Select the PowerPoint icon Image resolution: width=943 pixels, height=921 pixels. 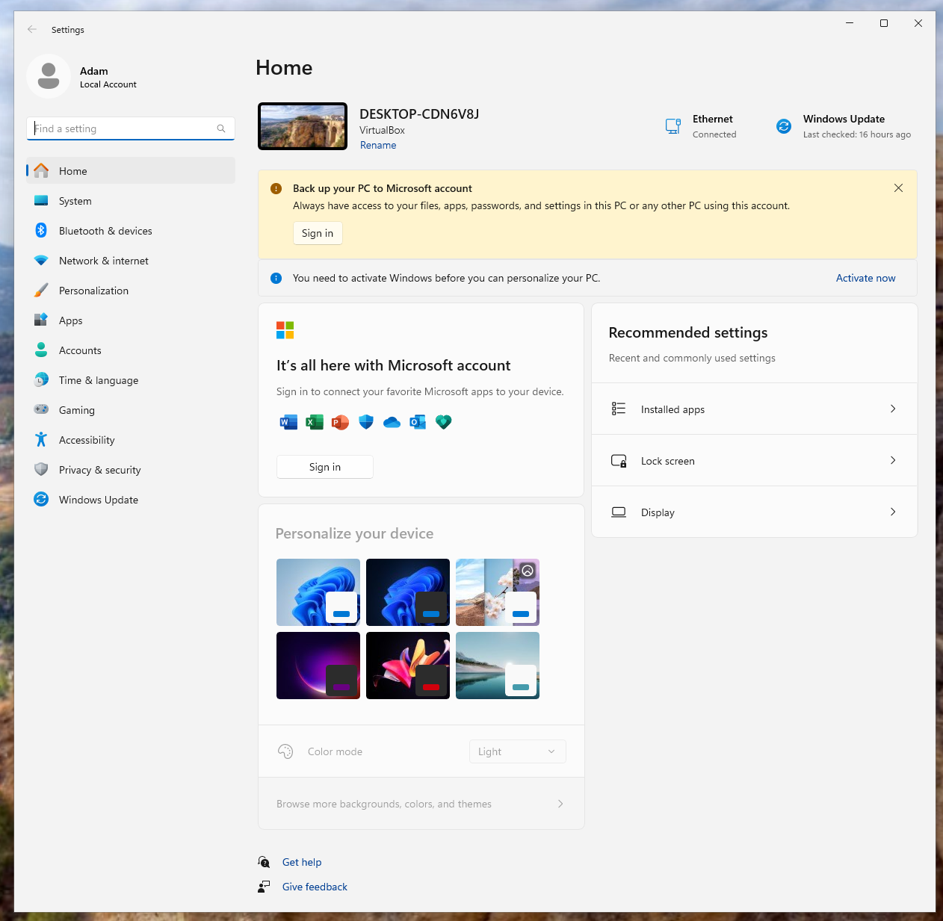pyautogui.click(x=340, y=422)
